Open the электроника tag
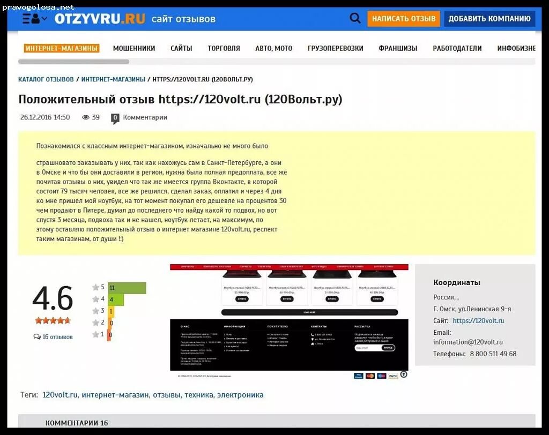 point(240,395)
